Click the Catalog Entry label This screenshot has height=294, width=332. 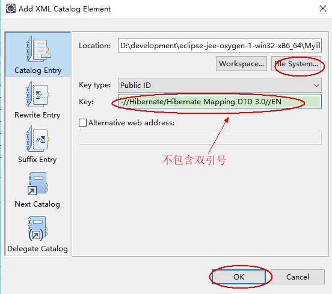coord(38,70)
